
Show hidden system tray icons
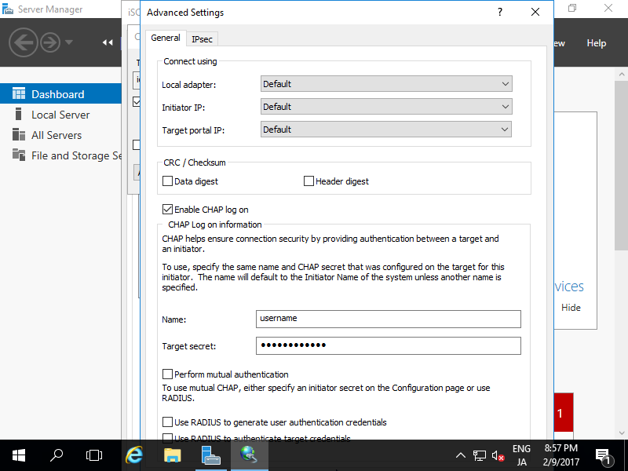point(461,455)
